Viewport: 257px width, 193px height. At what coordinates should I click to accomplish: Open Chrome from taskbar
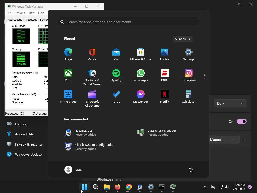(x=129, y=187)
